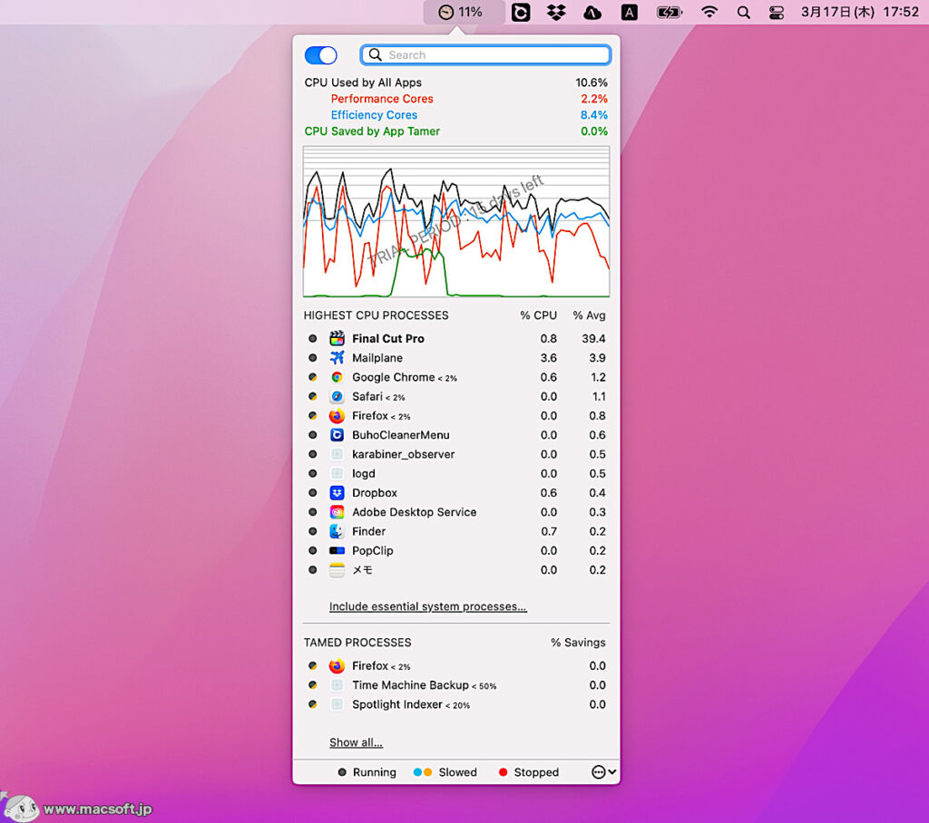This screenshot has height=823, width=929.
Task: Click the Final Cut Pro app icon
Action: click(337, 338)
